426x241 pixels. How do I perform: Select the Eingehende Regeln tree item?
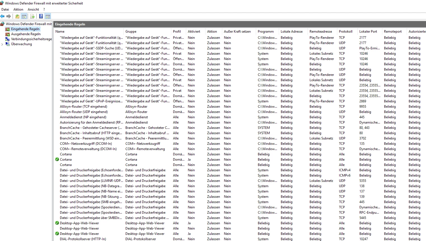(x=25, y=29)
